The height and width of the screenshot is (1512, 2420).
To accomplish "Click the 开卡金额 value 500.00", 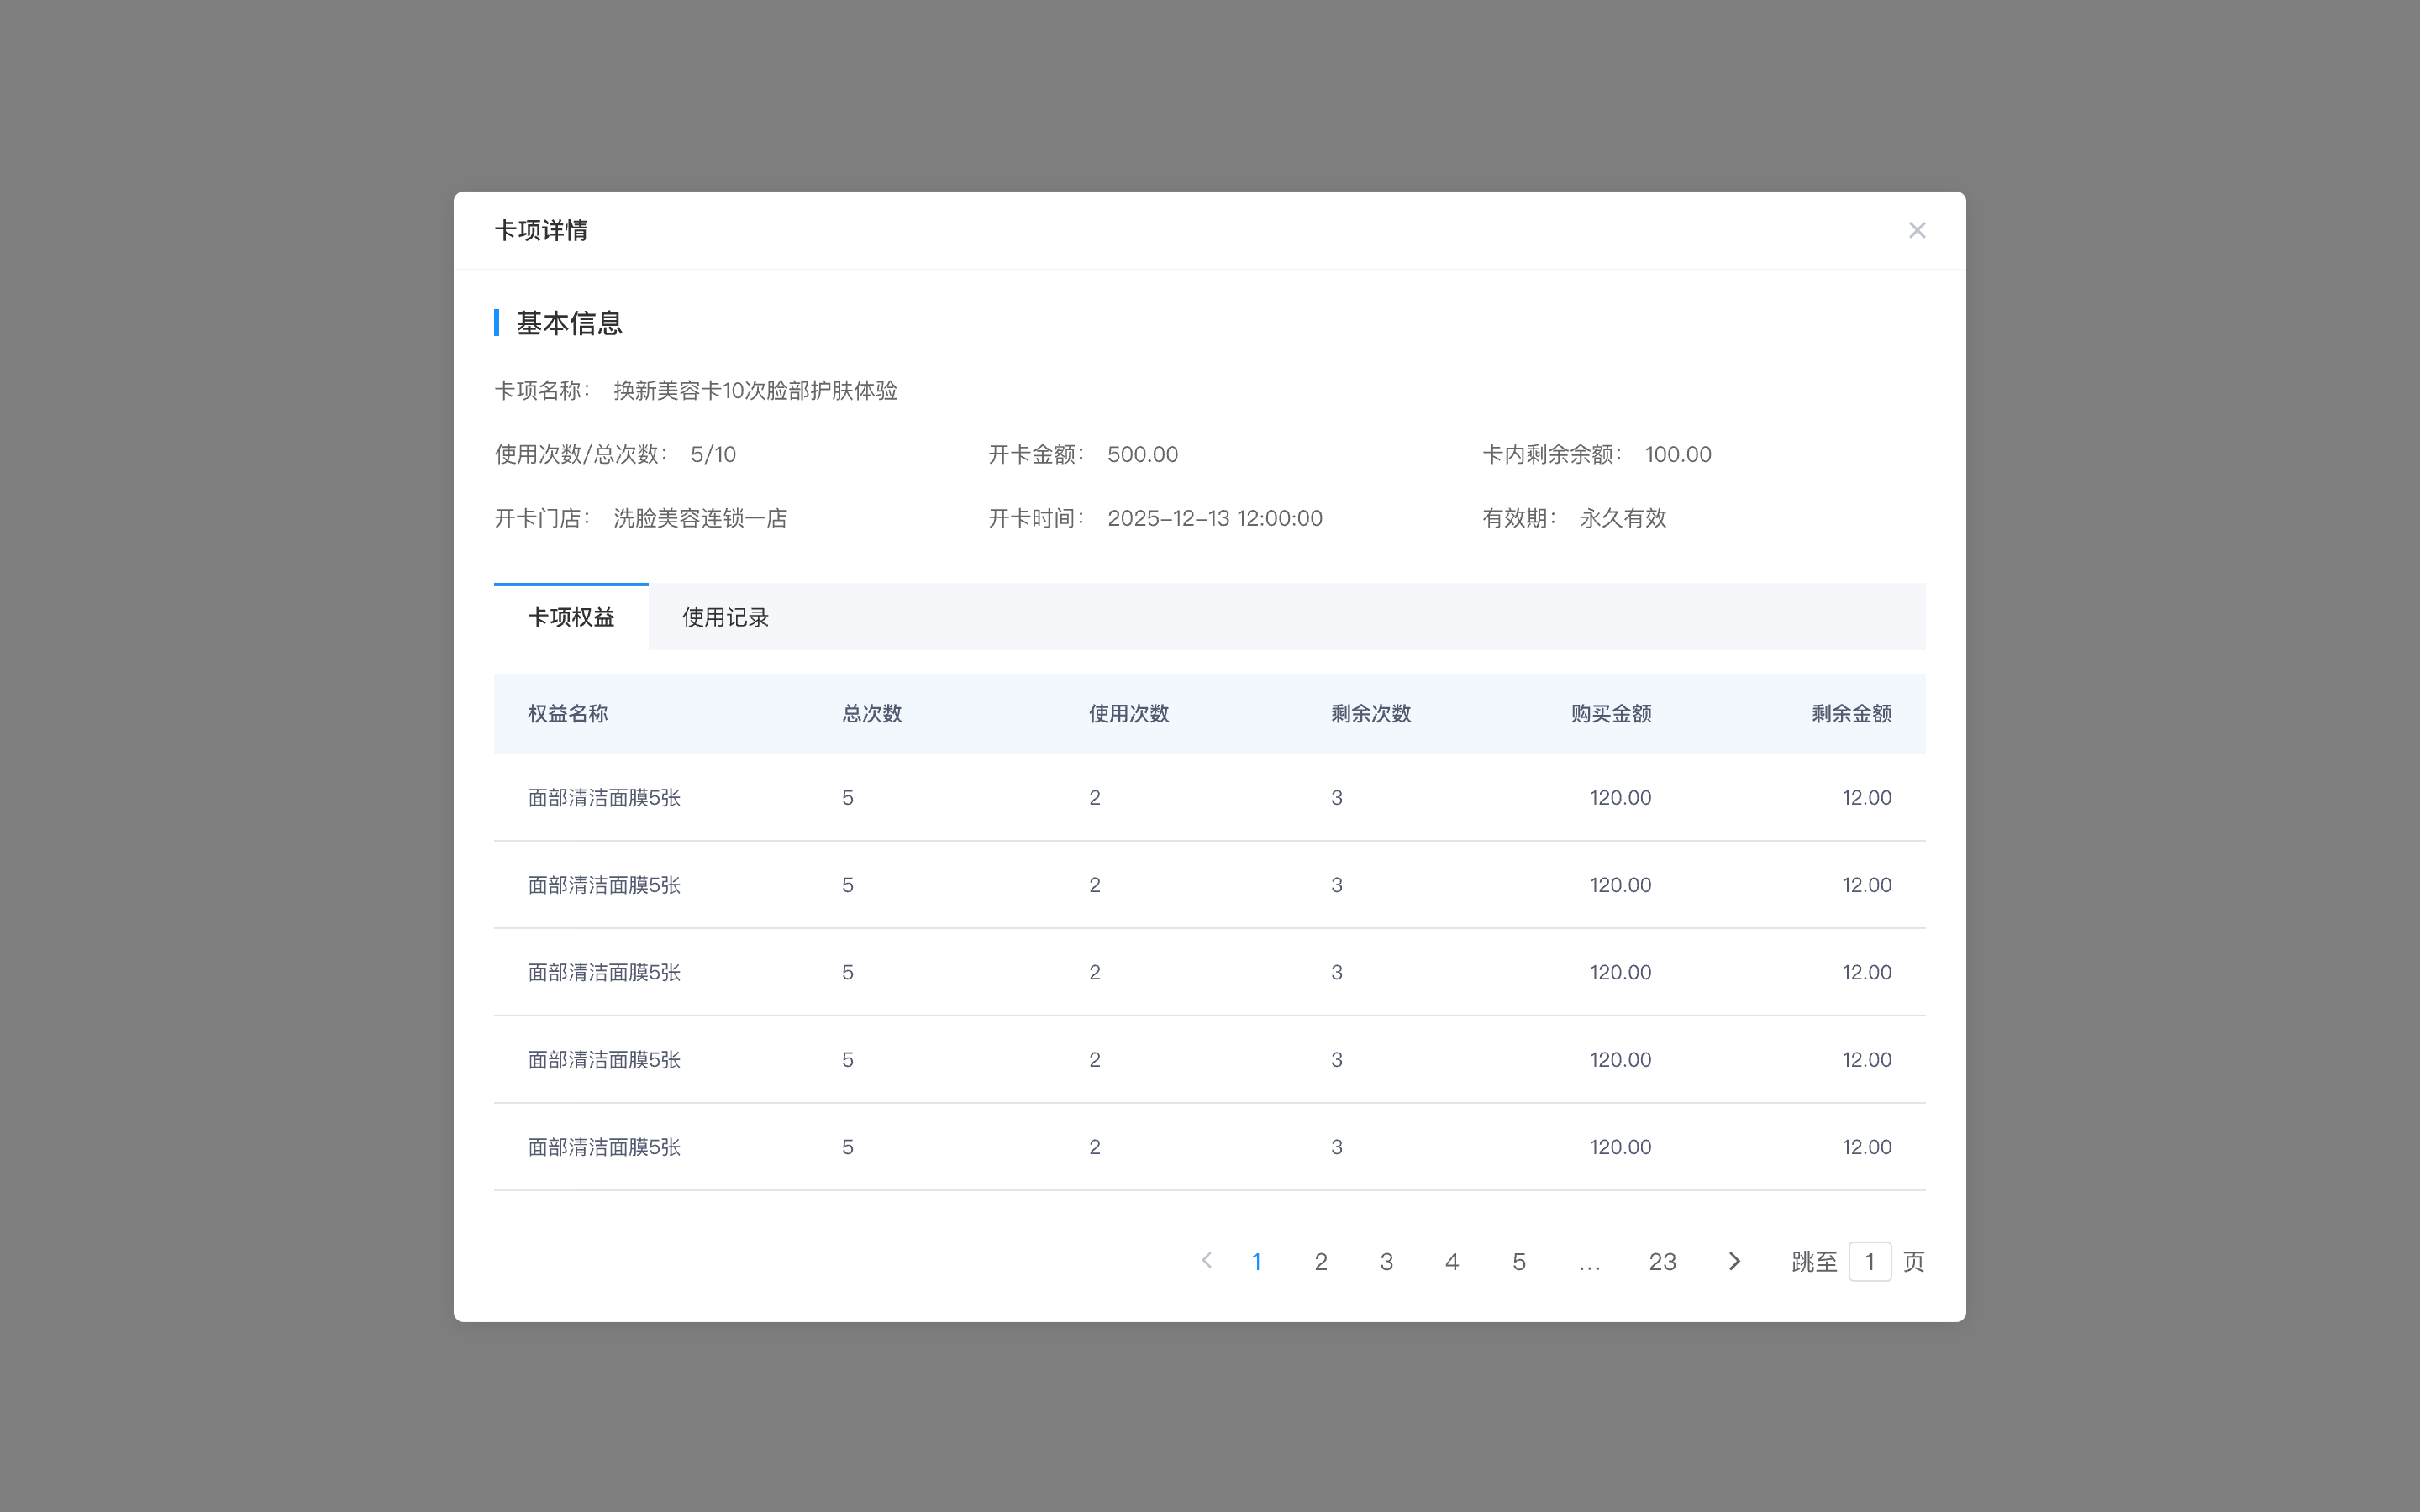I will tap(1143, 454).
